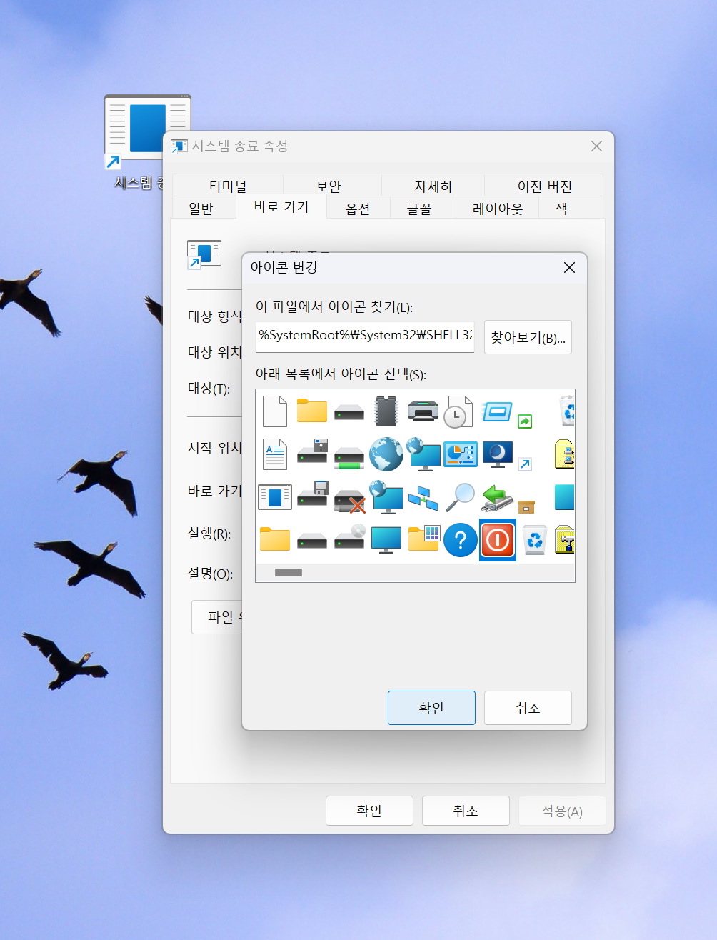Viewport: 717px width, 940px height.
Task: Click the 적용(A) button
Action: (x=562, y=811)
